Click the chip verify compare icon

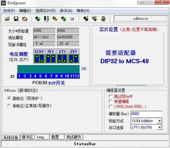46,19
